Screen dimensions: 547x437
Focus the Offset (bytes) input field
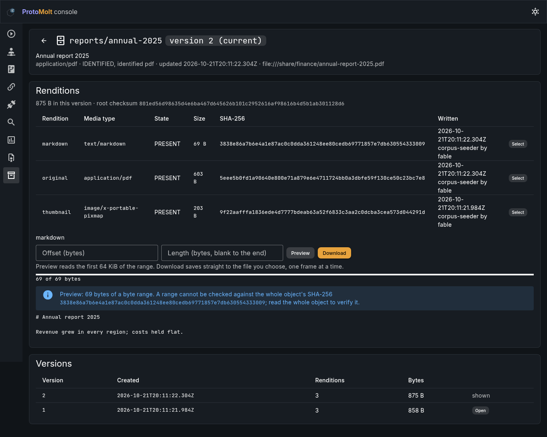(97, 253)
